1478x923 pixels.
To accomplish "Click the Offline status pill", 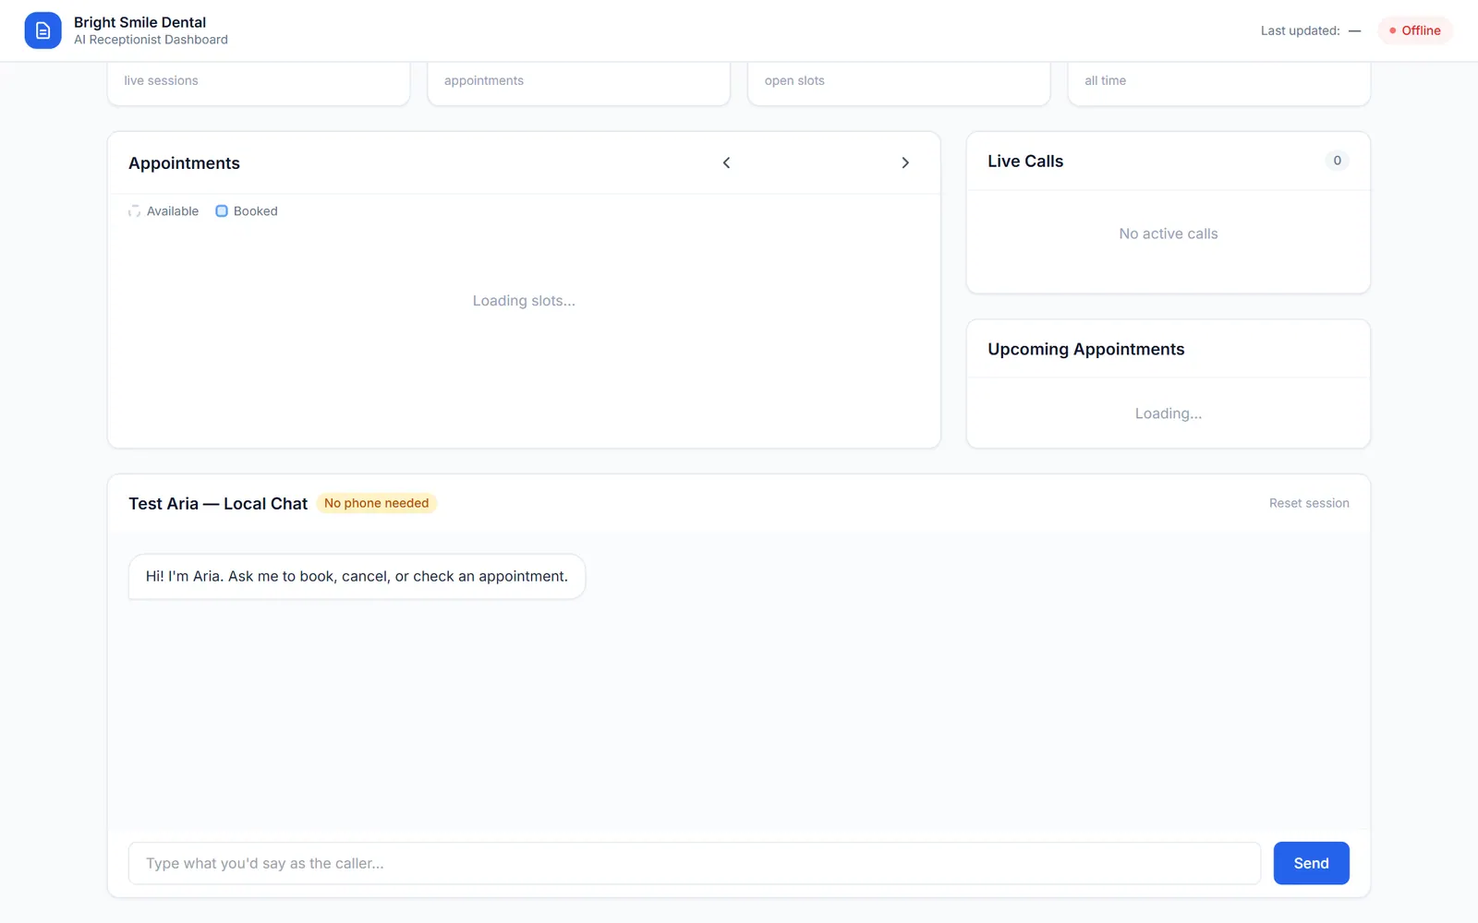I will pos(1415,30).
